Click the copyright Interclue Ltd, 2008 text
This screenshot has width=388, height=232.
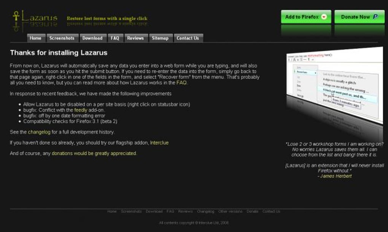194,223
